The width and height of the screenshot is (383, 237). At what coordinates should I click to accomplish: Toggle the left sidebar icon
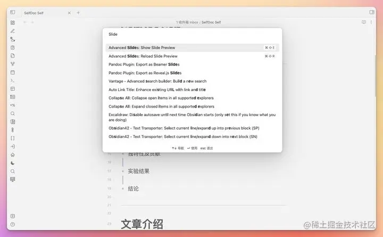click(13, 12)
